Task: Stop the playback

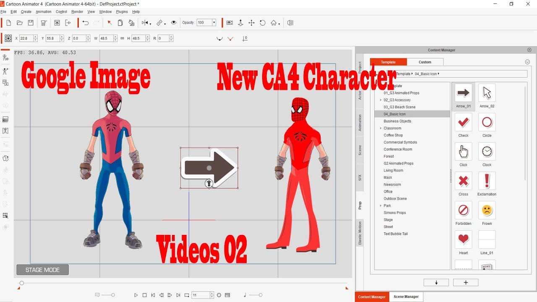Action: (x=144, y=295)
